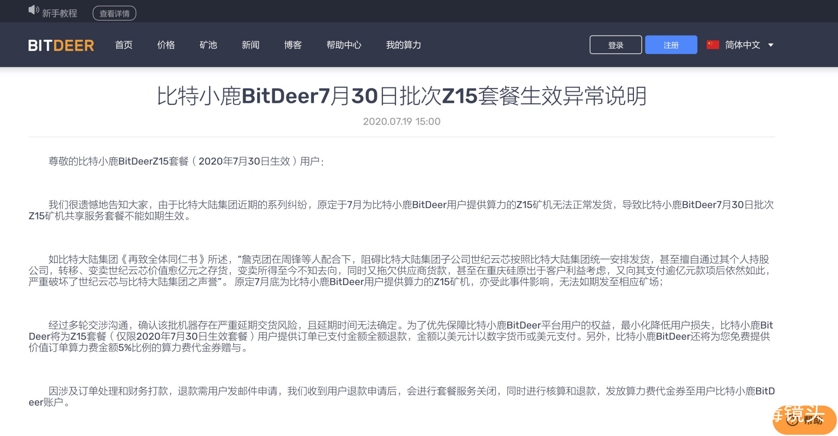This screenshot has width=838, height=436.
Task: Click the speaker announcement icon
Action: [34, 10]
